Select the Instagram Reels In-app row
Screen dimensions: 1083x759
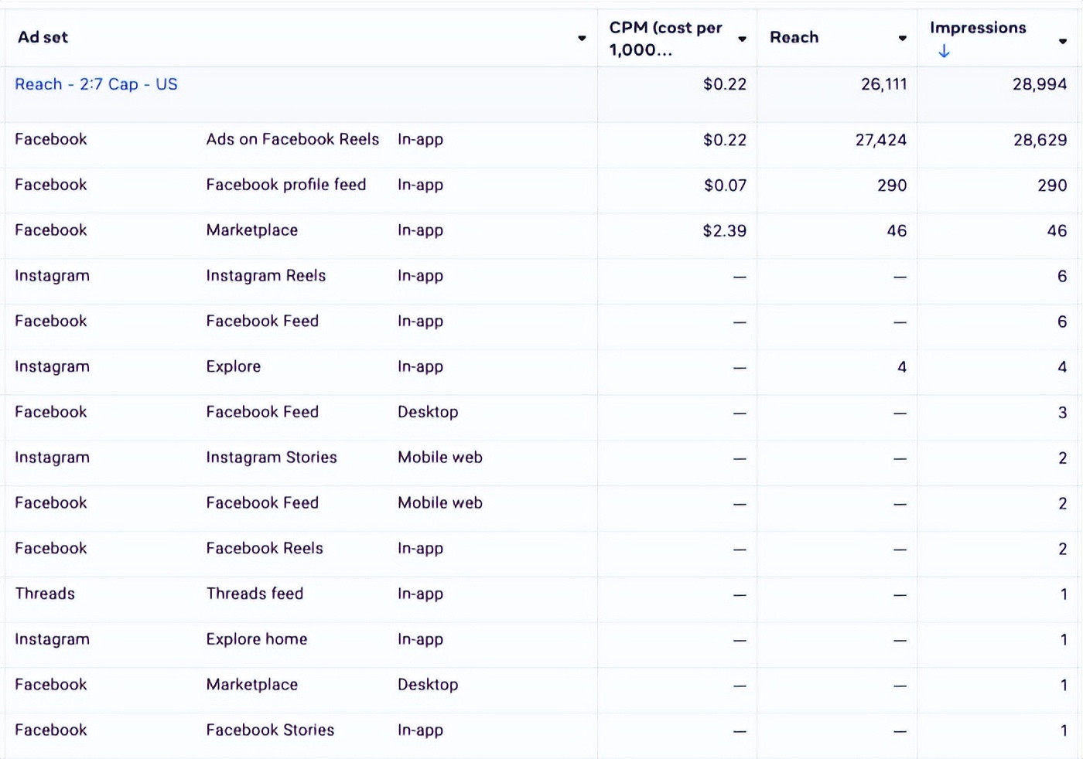click(265, 276)
